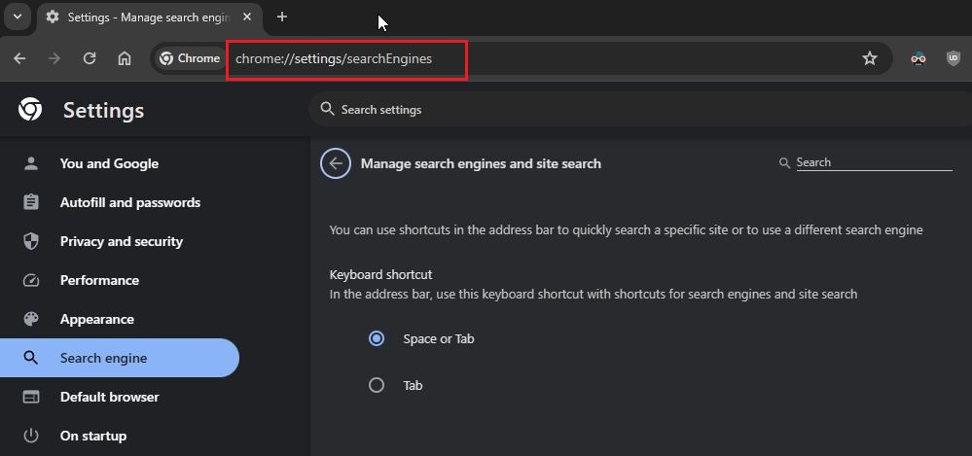
Task: Click the palette icon for Appearance
Action: click(x=30, y=320)
